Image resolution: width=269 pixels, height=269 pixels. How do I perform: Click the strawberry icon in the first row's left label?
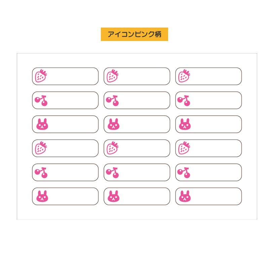41,76
